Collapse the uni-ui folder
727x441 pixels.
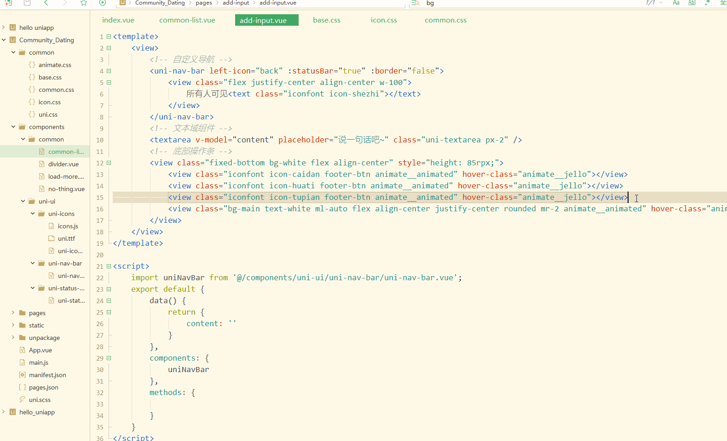pos(23,201)
